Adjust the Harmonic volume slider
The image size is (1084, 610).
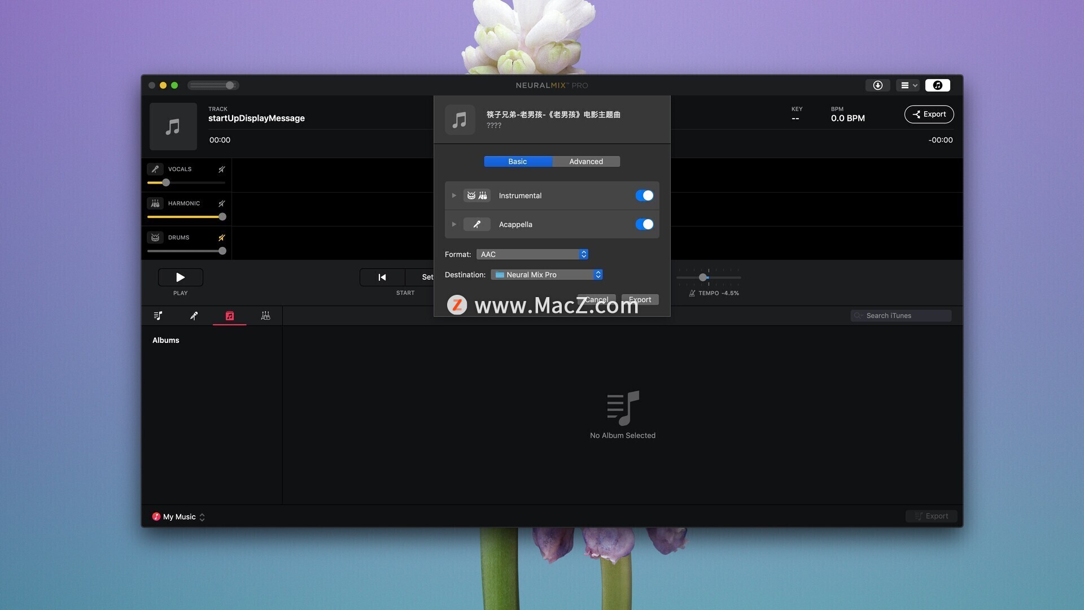(x=186, y=217)
